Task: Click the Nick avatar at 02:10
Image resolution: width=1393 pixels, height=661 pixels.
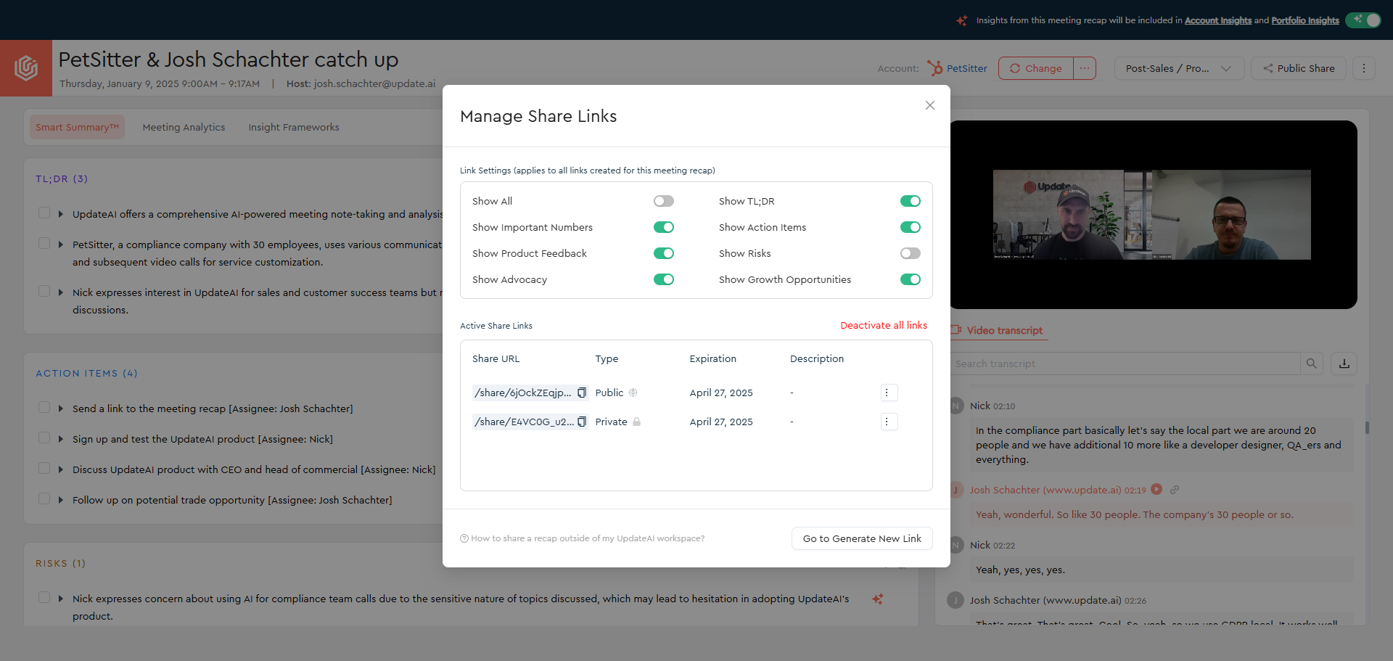Action: [957, 406]
